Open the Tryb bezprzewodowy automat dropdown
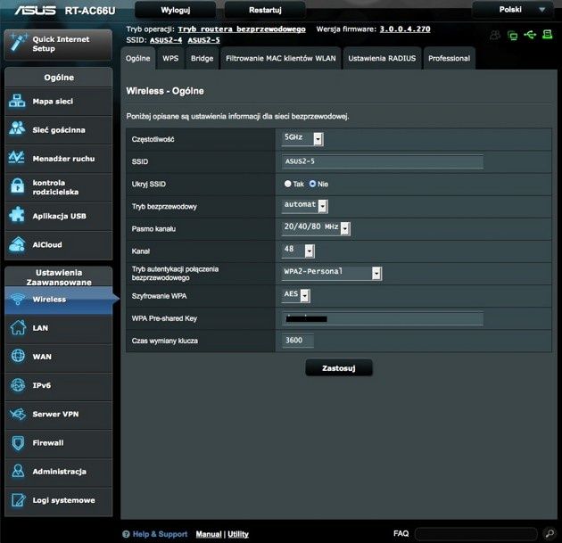Screen dimensions: 562x543 305,206
